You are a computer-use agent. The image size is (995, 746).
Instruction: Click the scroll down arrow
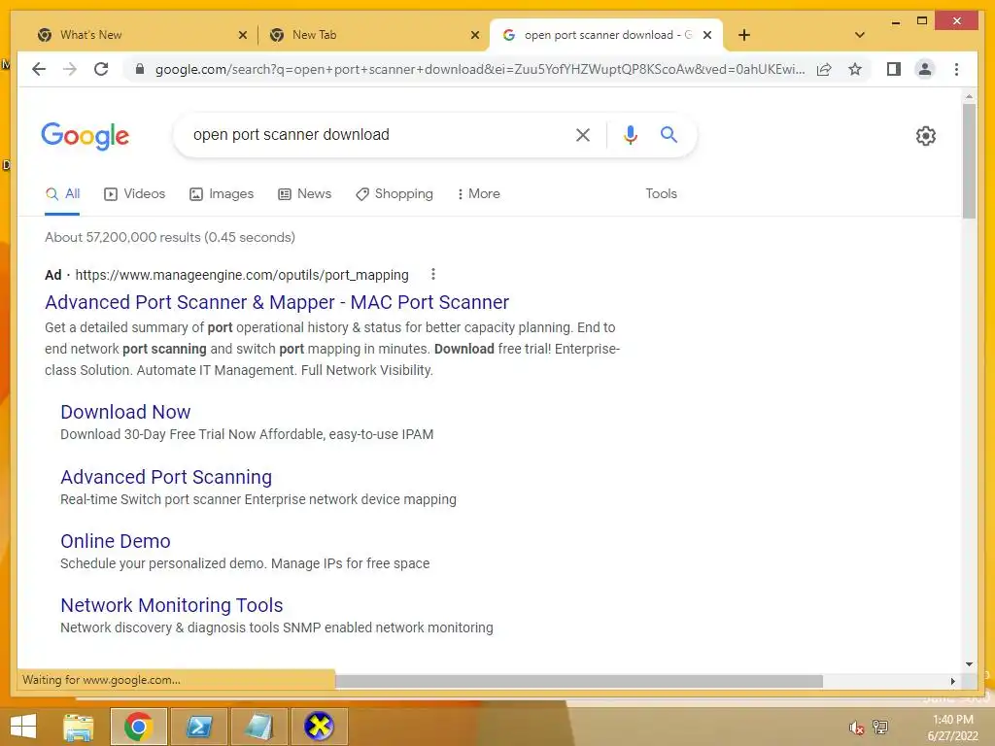tap(969, 664)
